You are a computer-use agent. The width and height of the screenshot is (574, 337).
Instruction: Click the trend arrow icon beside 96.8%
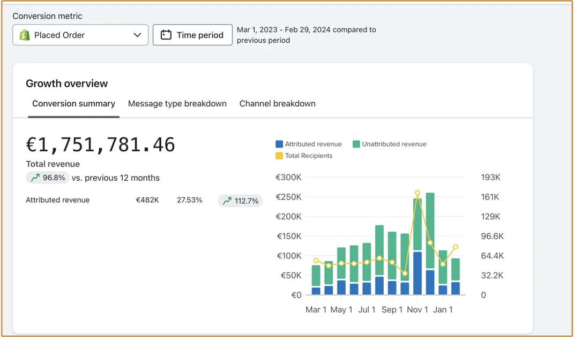[35, 178]
